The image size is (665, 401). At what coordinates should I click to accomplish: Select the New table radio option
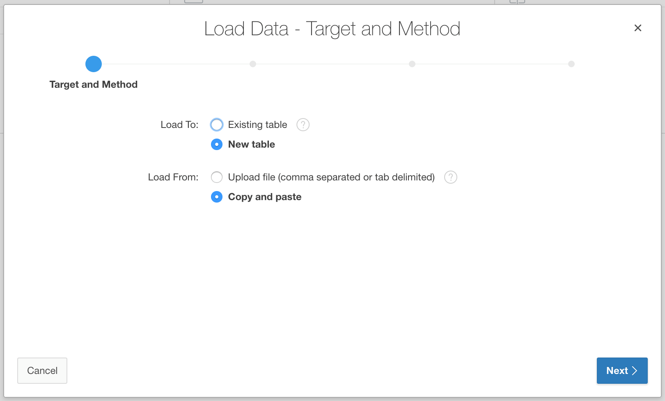pos(217,144)
